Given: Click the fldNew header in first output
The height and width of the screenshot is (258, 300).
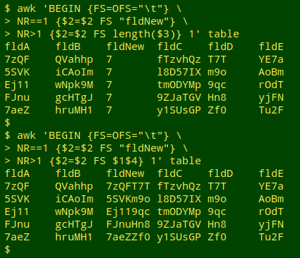Looking at the screenshot, I should pos(125,47).
